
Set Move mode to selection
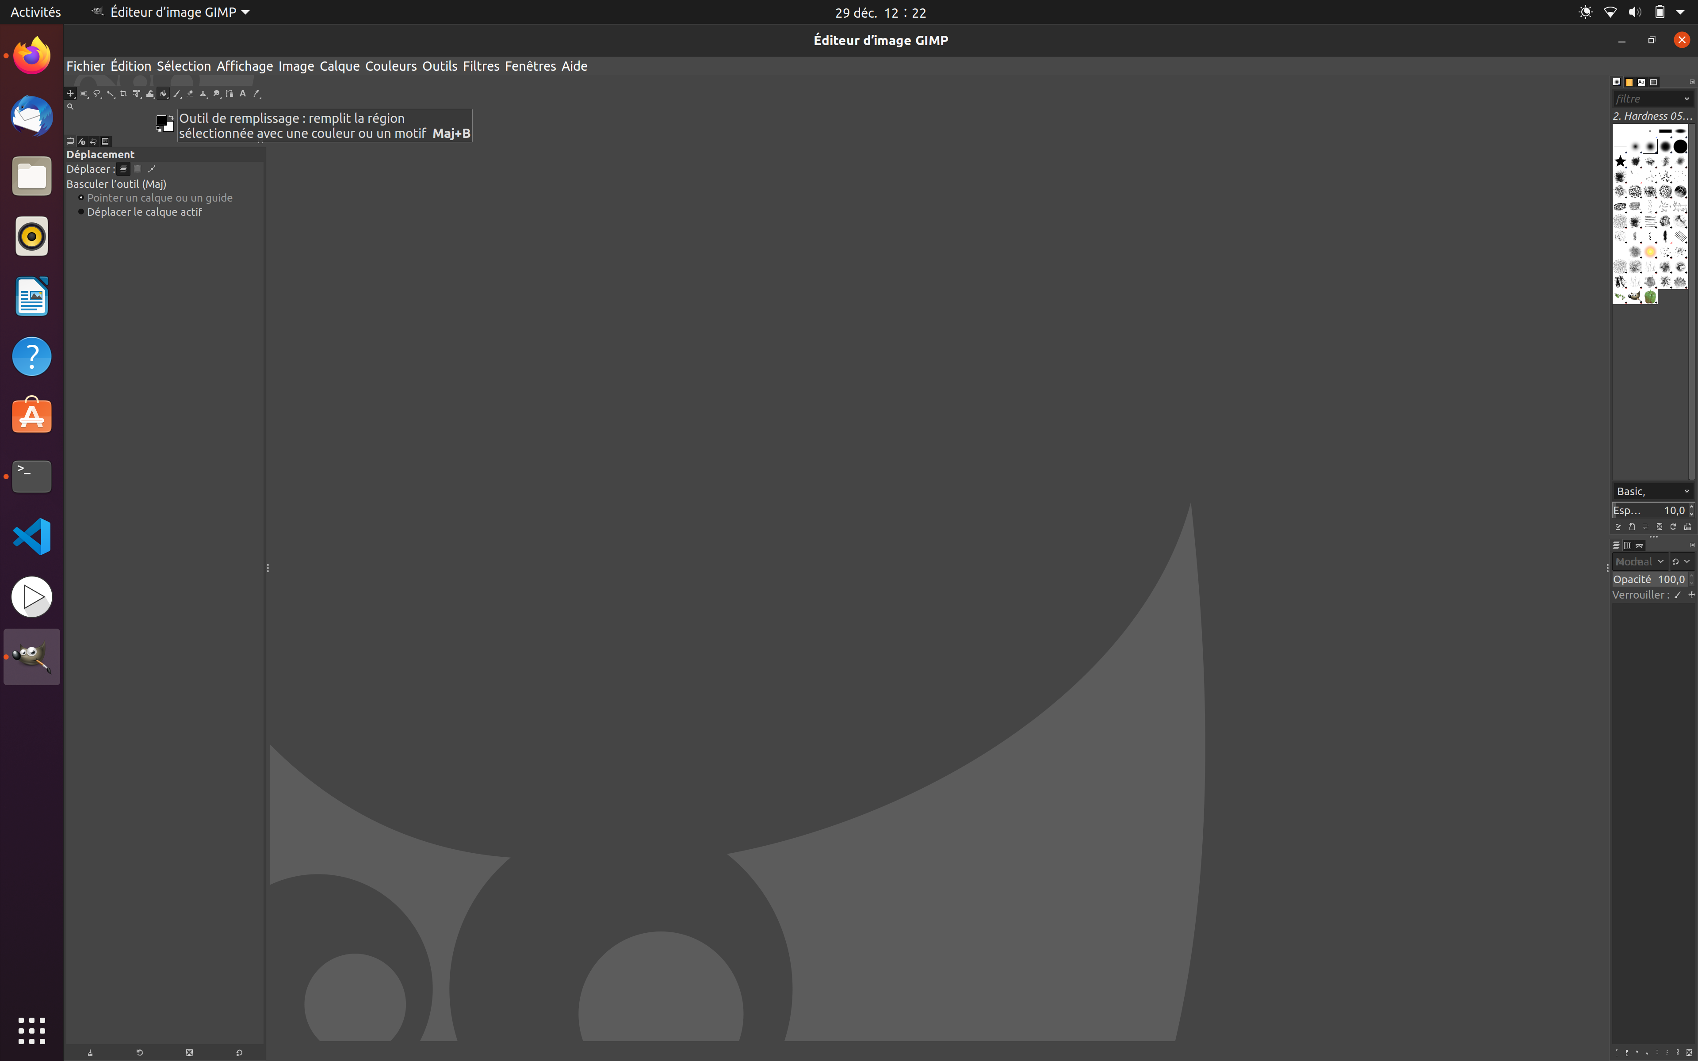(x=138, y=169)
